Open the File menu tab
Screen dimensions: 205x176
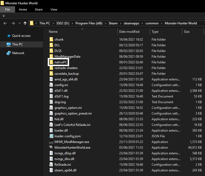(x=8, y=9)
